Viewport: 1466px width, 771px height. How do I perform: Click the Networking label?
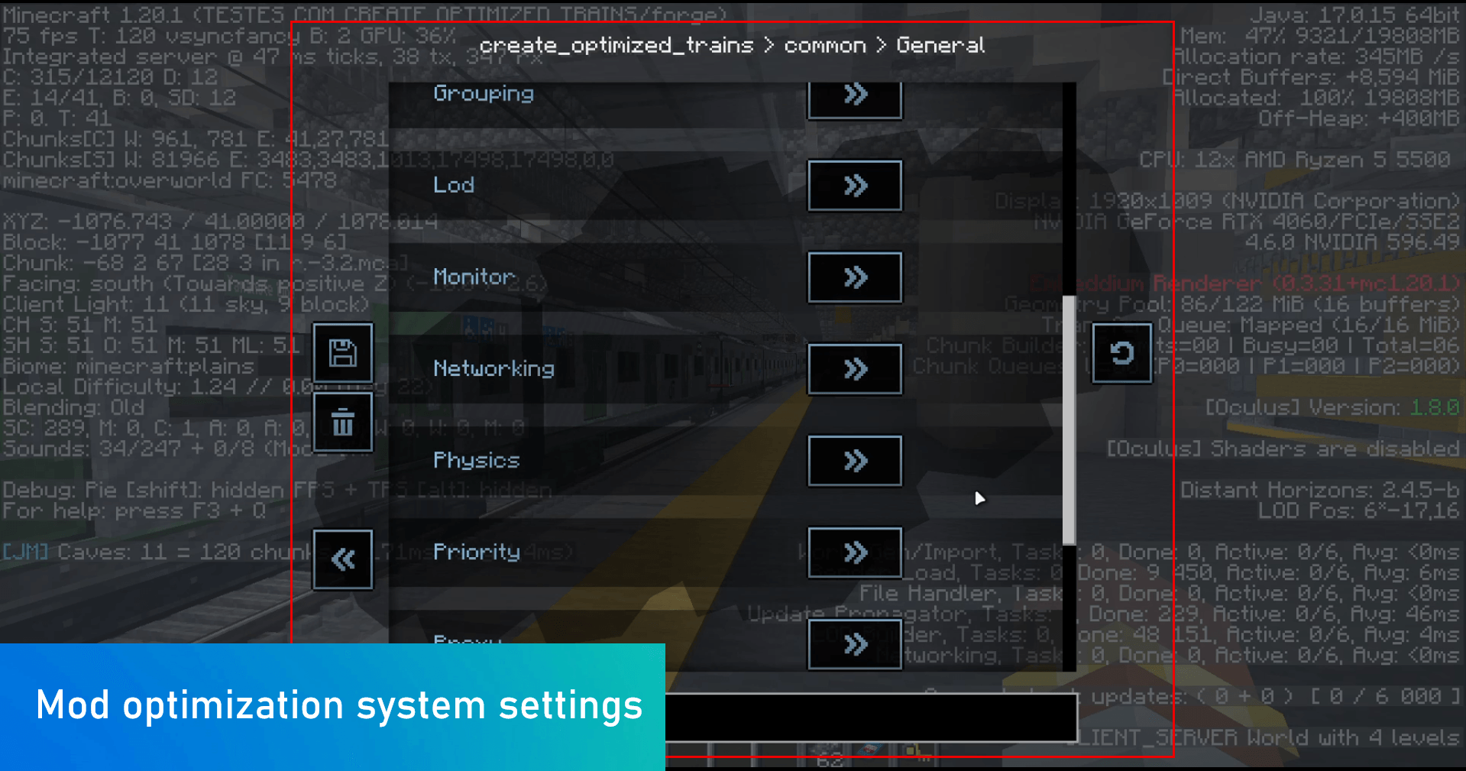pos(494,368)
